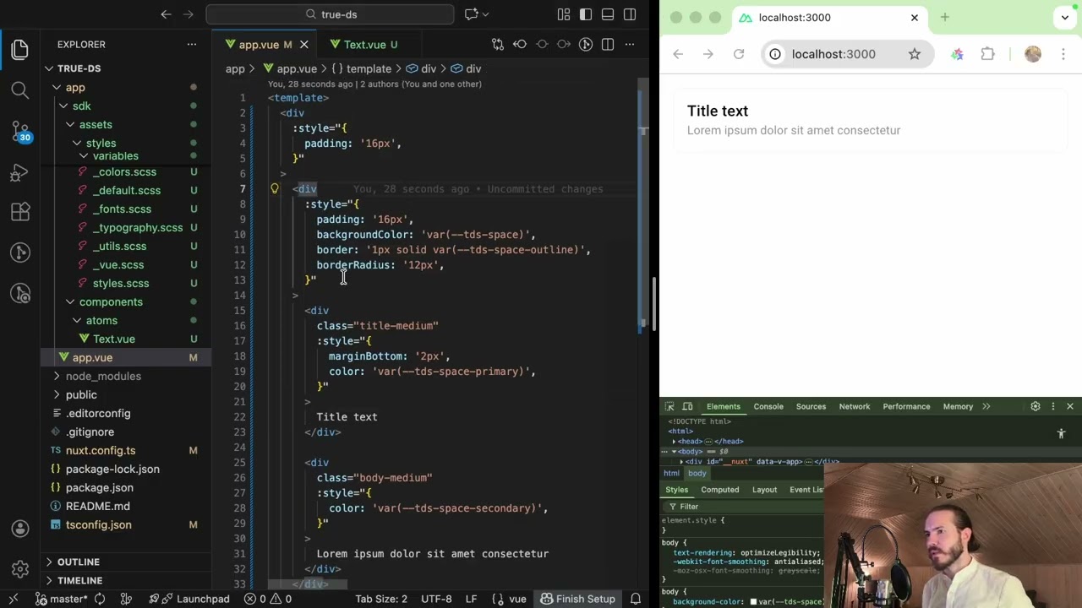This screenshot has height=608, width=1082.
Task: Expand the node_modules folder
Action: pyautogui.click(x=57, y=376)
